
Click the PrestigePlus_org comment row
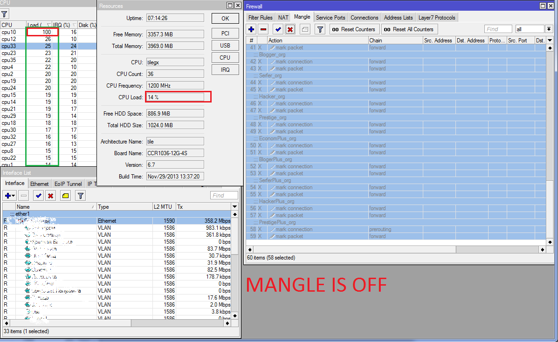pyautogui.click(x=396, y=222)
